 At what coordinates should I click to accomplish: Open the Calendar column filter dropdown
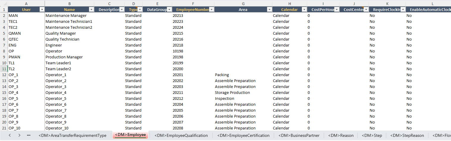click(x=304, y=9)
